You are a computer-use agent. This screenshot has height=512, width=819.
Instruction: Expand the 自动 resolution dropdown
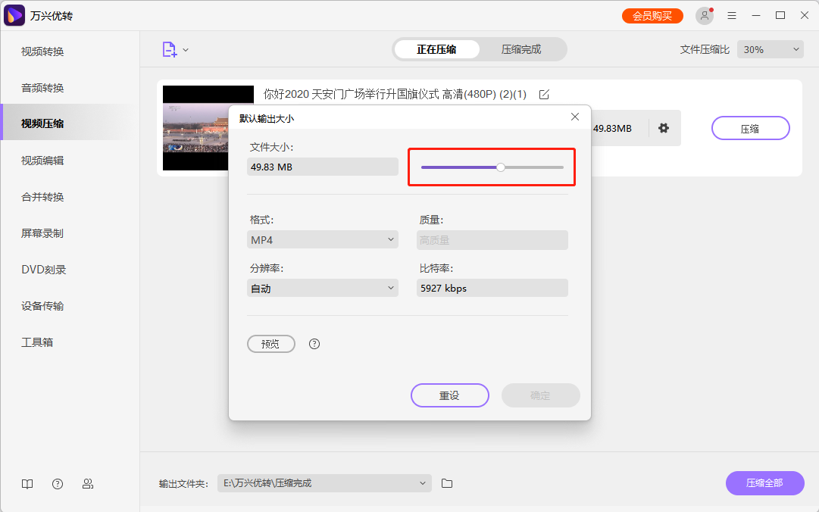(322, 288)
